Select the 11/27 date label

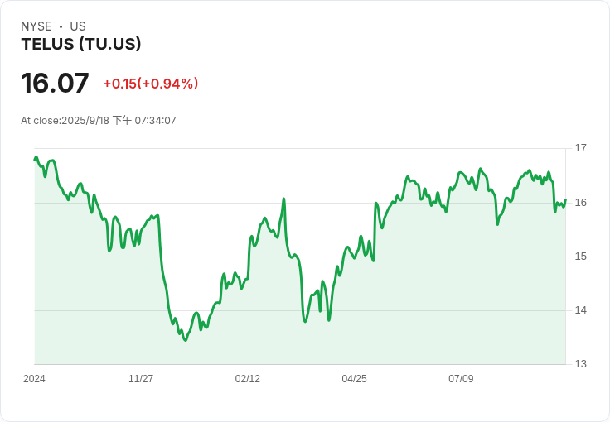tap(141, 379)
